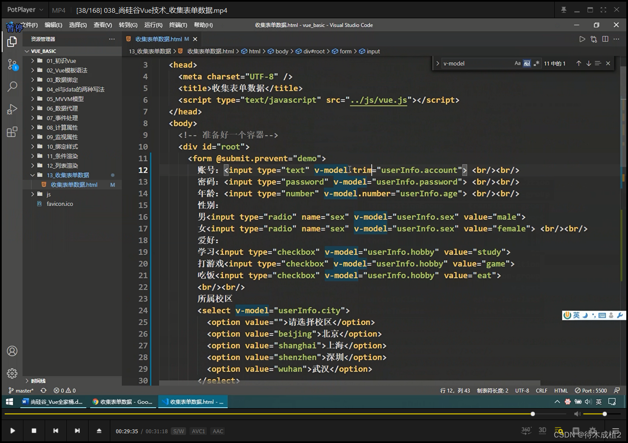This screenshot has height=443, width=628.
Task: Open the PotPlayer main menu dropdown
Action: 25,9
